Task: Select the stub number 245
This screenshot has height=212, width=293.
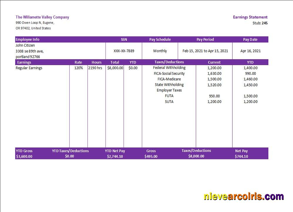Action: (x=265, y=23)
